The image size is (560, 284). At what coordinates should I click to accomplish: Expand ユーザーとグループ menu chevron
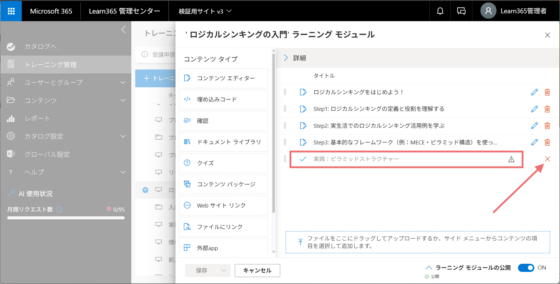123,82
